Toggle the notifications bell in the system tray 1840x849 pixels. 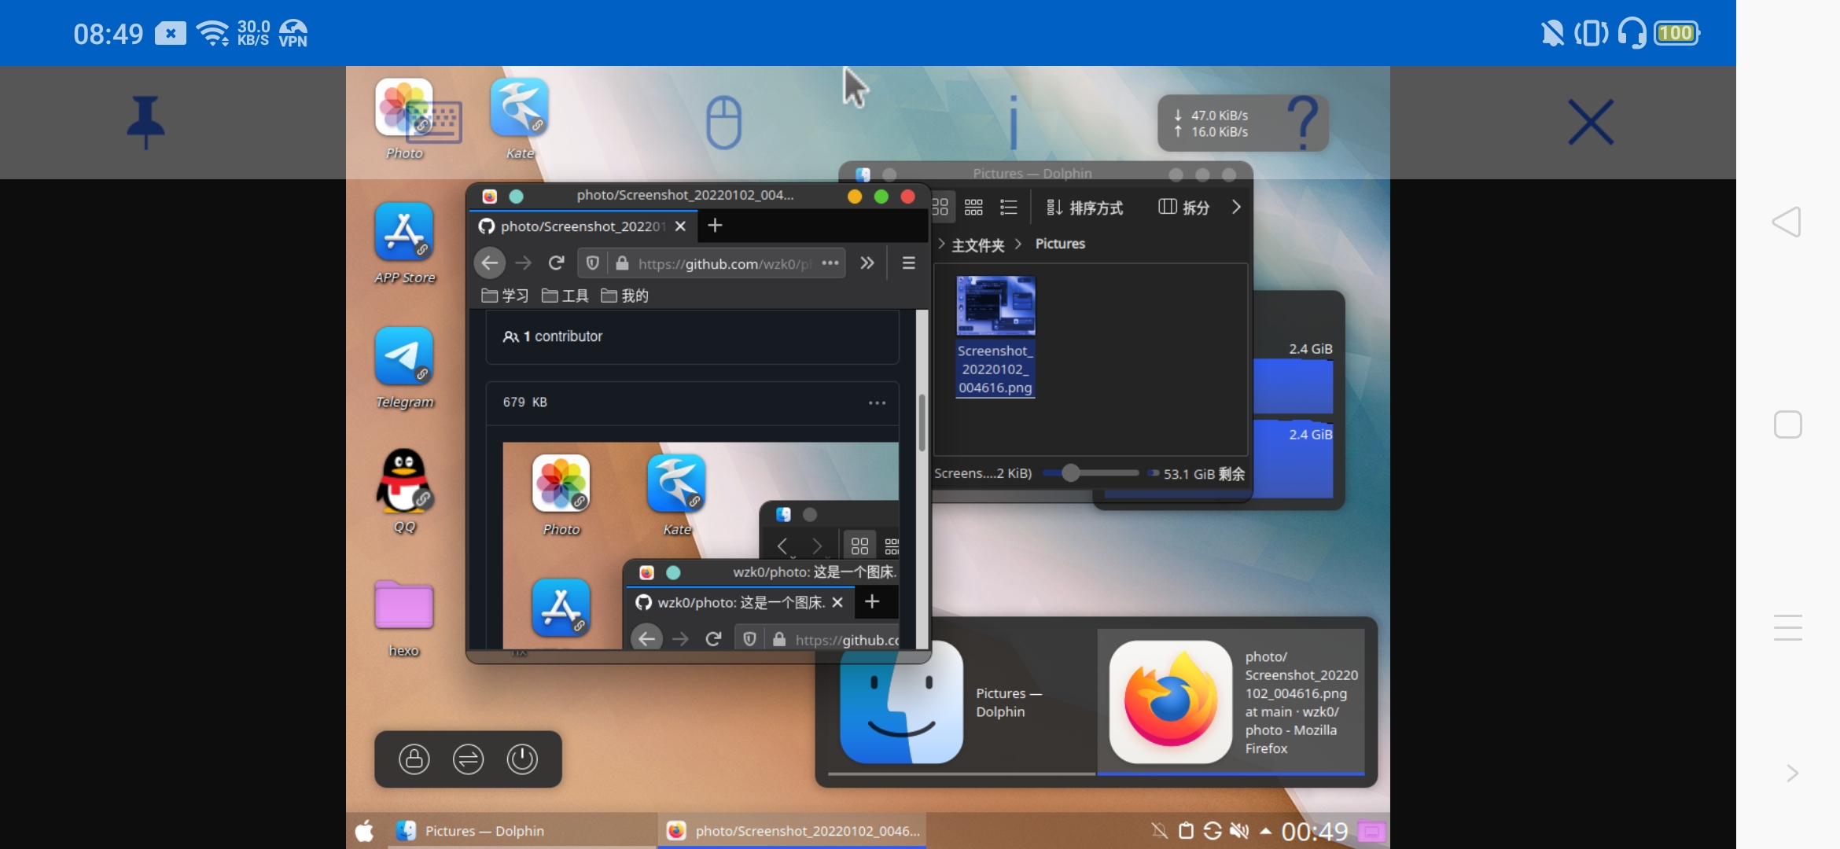click(x=1159, y=831)
